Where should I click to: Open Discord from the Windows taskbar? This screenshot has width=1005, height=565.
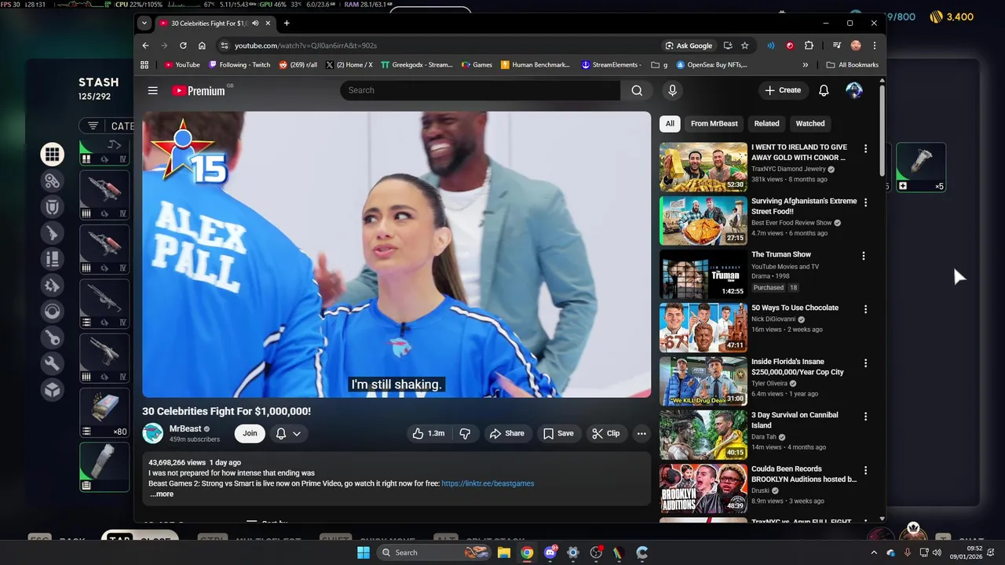click(x=550, y=552)
